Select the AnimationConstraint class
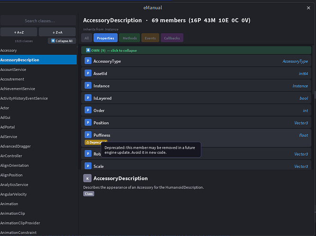The height and width of the screenshot is (236, 316). click(38, 232)
